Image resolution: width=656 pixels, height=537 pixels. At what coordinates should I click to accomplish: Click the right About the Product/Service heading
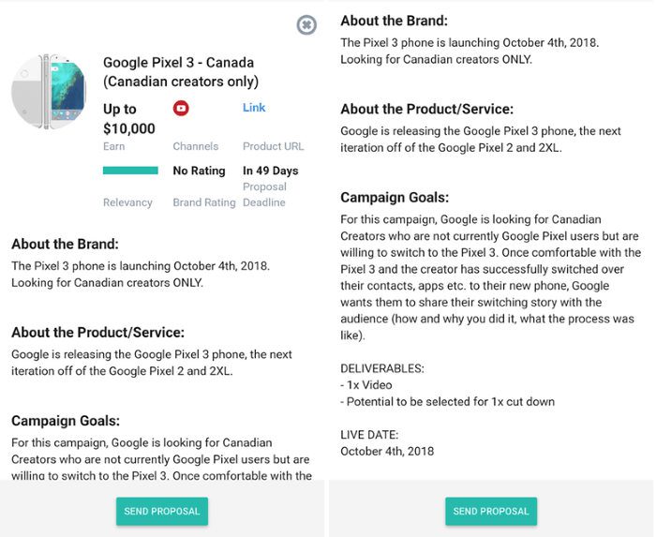426,109
